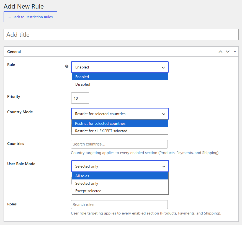Click the Country Mode label
The height and width of the screenshot is (225, 242).
click(20, 112)
